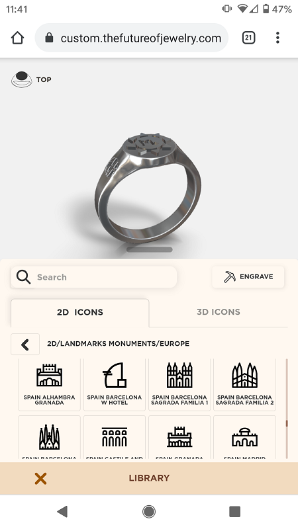Tap the Chrome home icon
Image resolution: width=298 pixels, height=529 pixels.
[18, 38]
